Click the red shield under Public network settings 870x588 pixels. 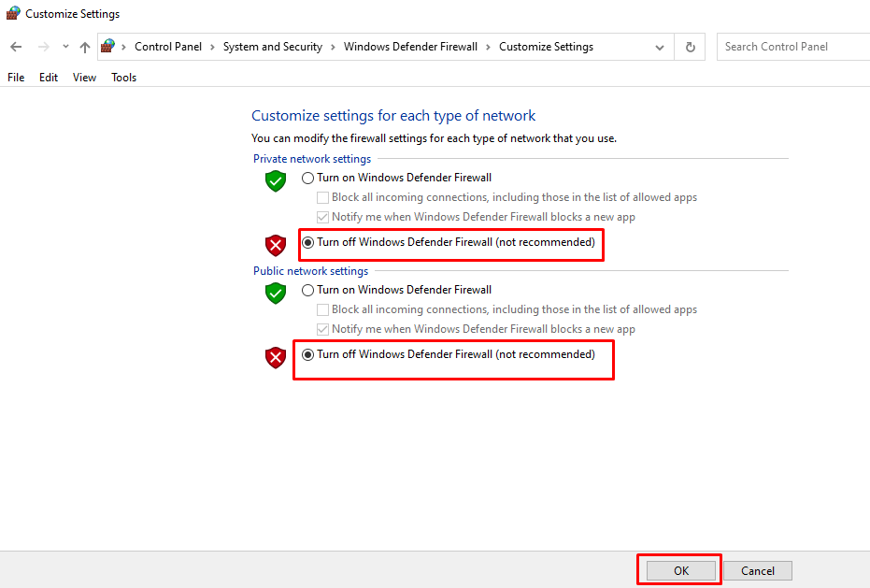275,357
